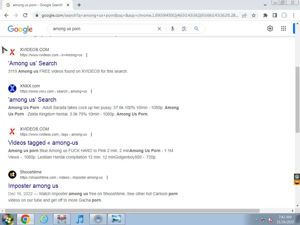Share this page from the address bar
300x225 pixels.
(x=244, y=15)
